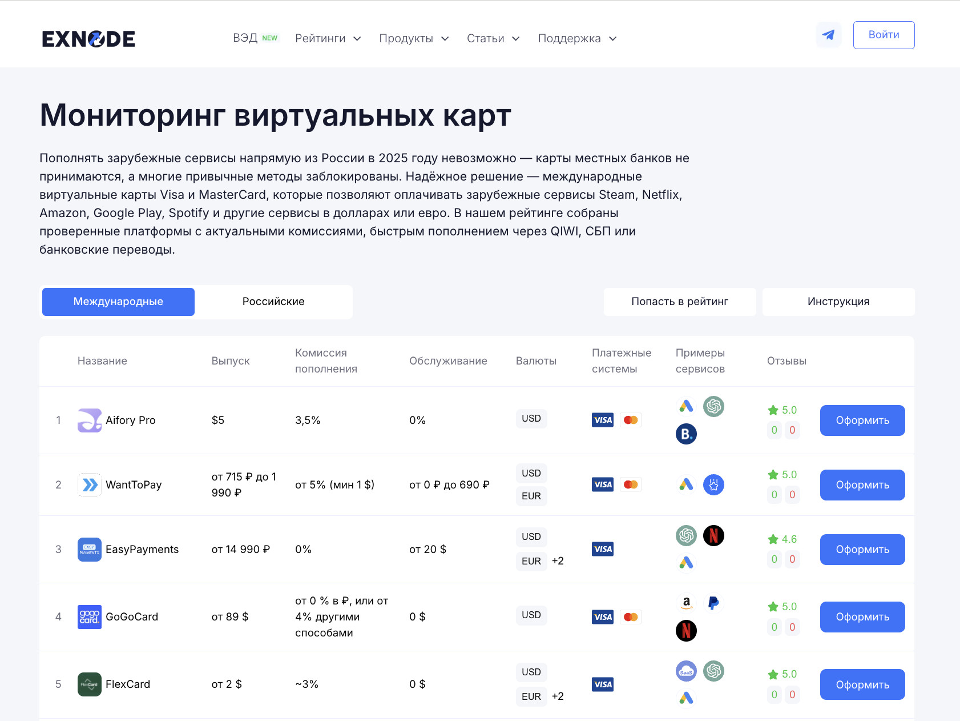Click the Отзывы column header
The width and height of the screenshot is (960, 721).
pos(786,361)
